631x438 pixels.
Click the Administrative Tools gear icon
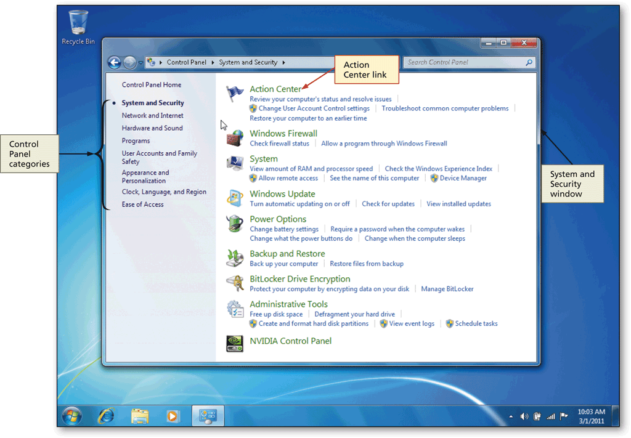[x=235, y=309]
